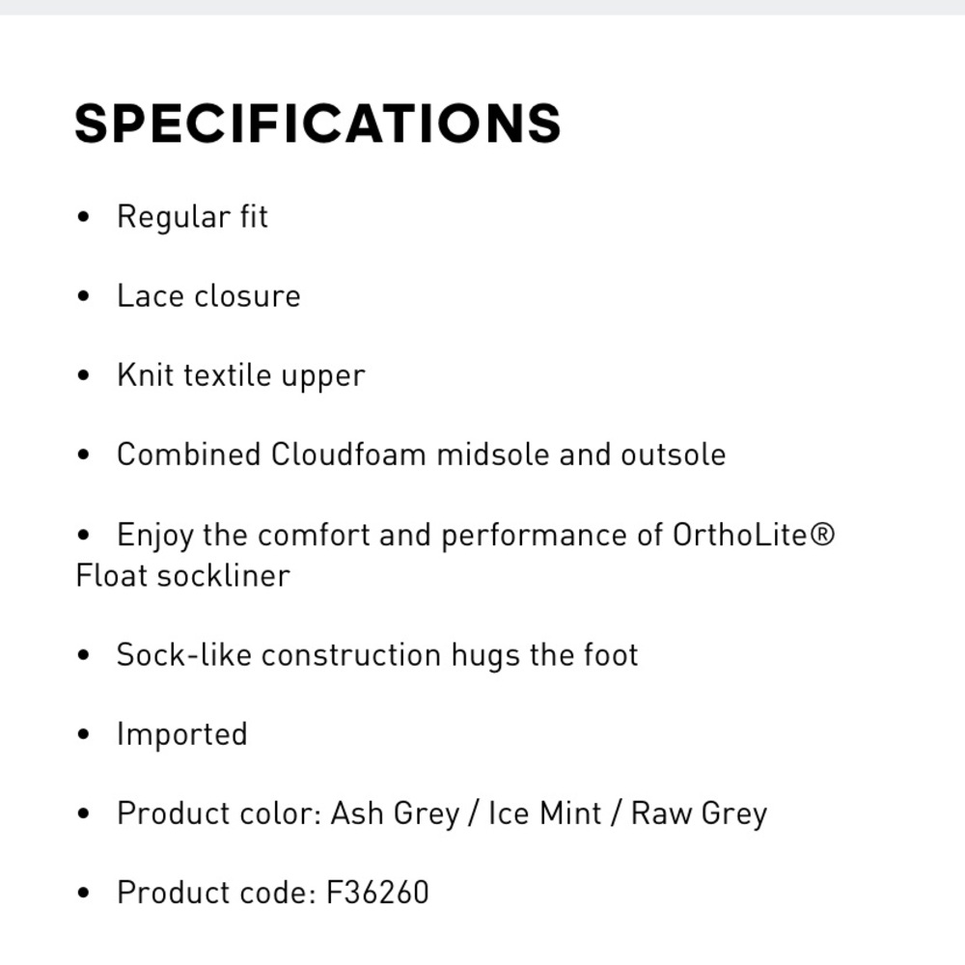The height and width of the screenshot is (965, 965).
Task: Click the SPECIFICATIONS heading
Action: point(317,124)
